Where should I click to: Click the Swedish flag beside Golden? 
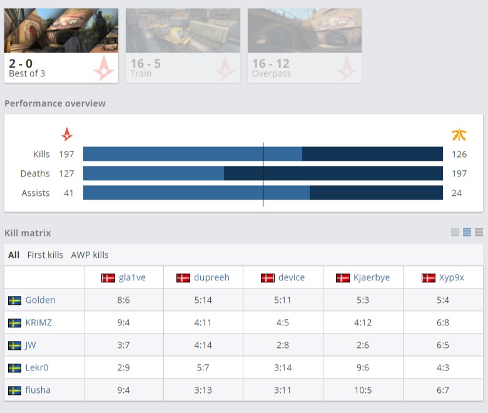pyautogui.click(x=14, y=300)
